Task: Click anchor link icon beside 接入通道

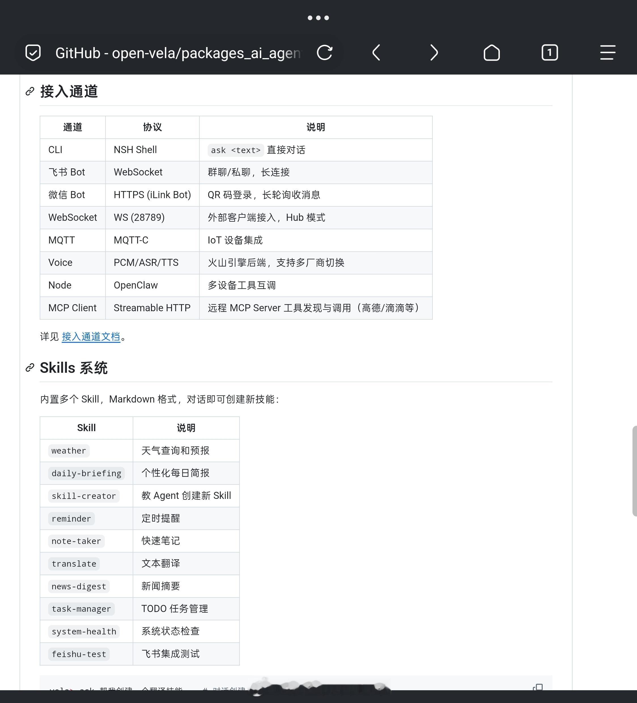Action: [x=30, y=91]
